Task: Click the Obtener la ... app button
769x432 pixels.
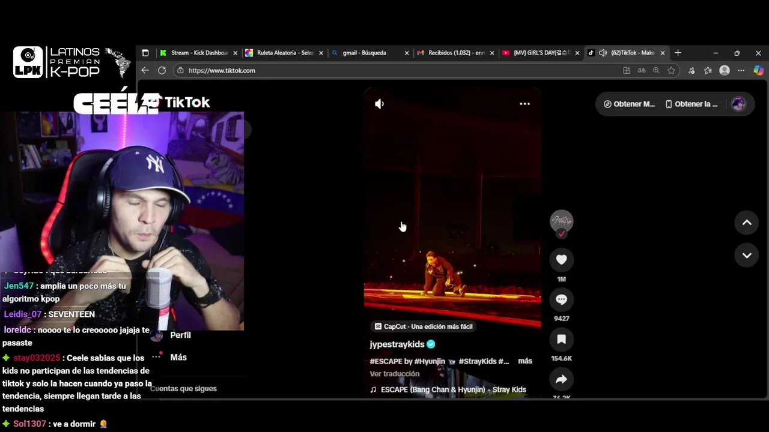Action: [x=691, y=104]
